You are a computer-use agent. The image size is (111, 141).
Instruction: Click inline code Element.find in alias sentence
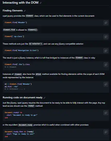[x=9, y=30]
